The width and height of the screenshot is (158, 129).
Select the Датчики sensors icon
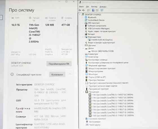[86, 45]
